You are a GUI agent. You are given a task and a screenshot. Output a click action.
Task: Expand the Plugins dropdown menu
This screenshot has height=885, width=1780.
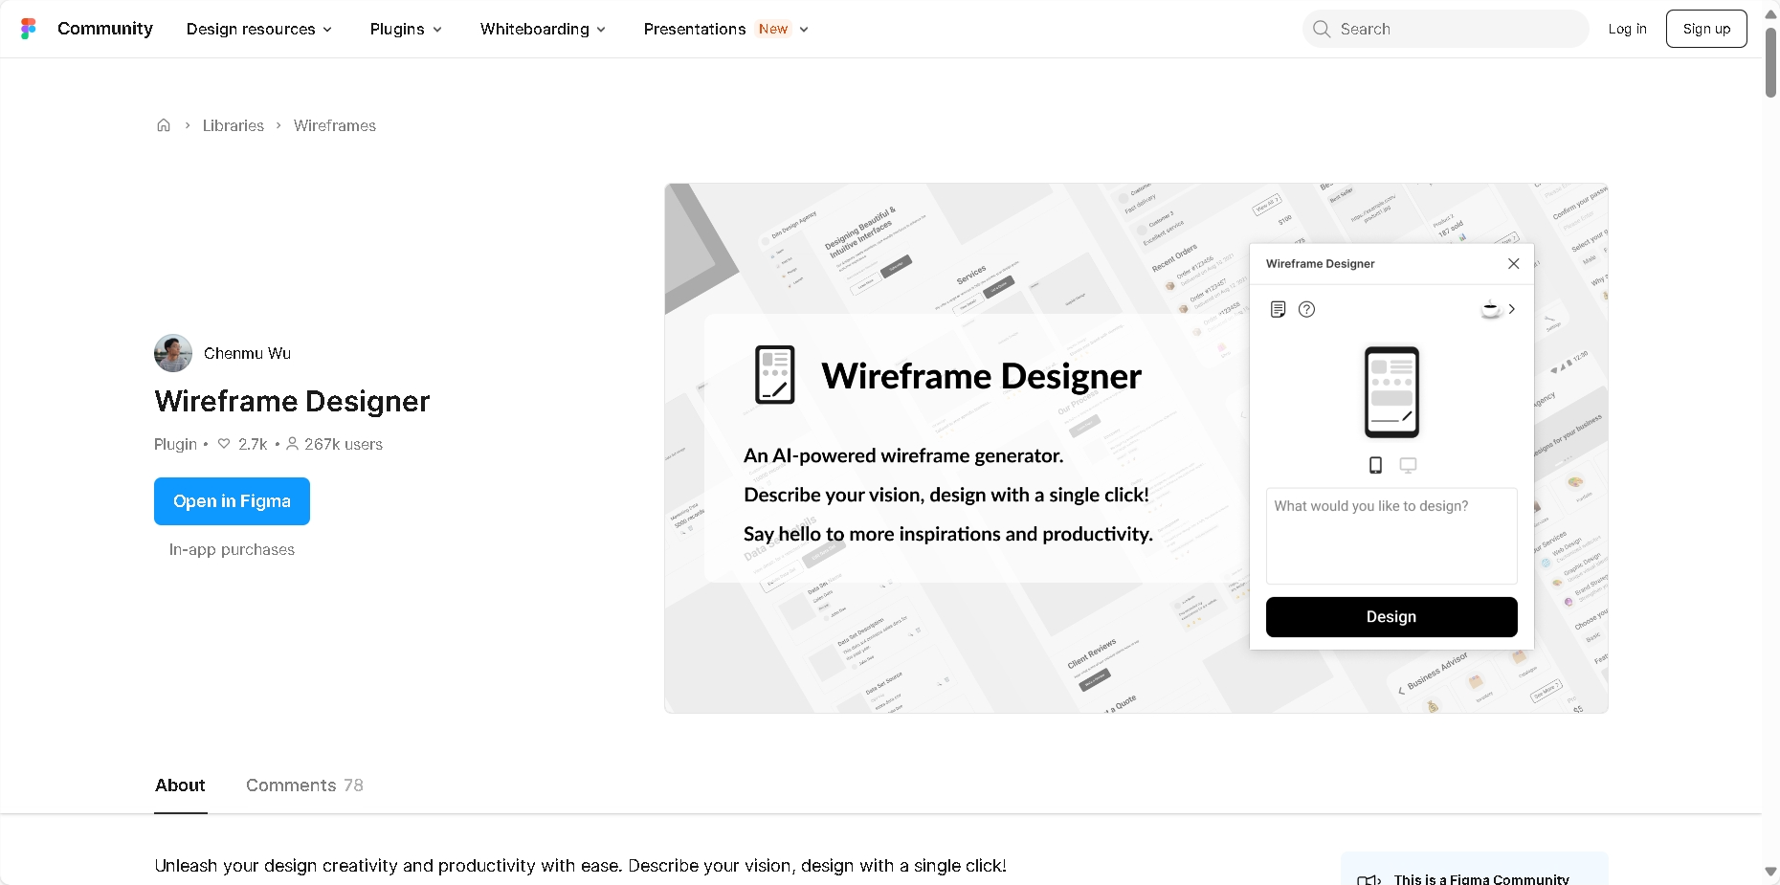(406, 29)
